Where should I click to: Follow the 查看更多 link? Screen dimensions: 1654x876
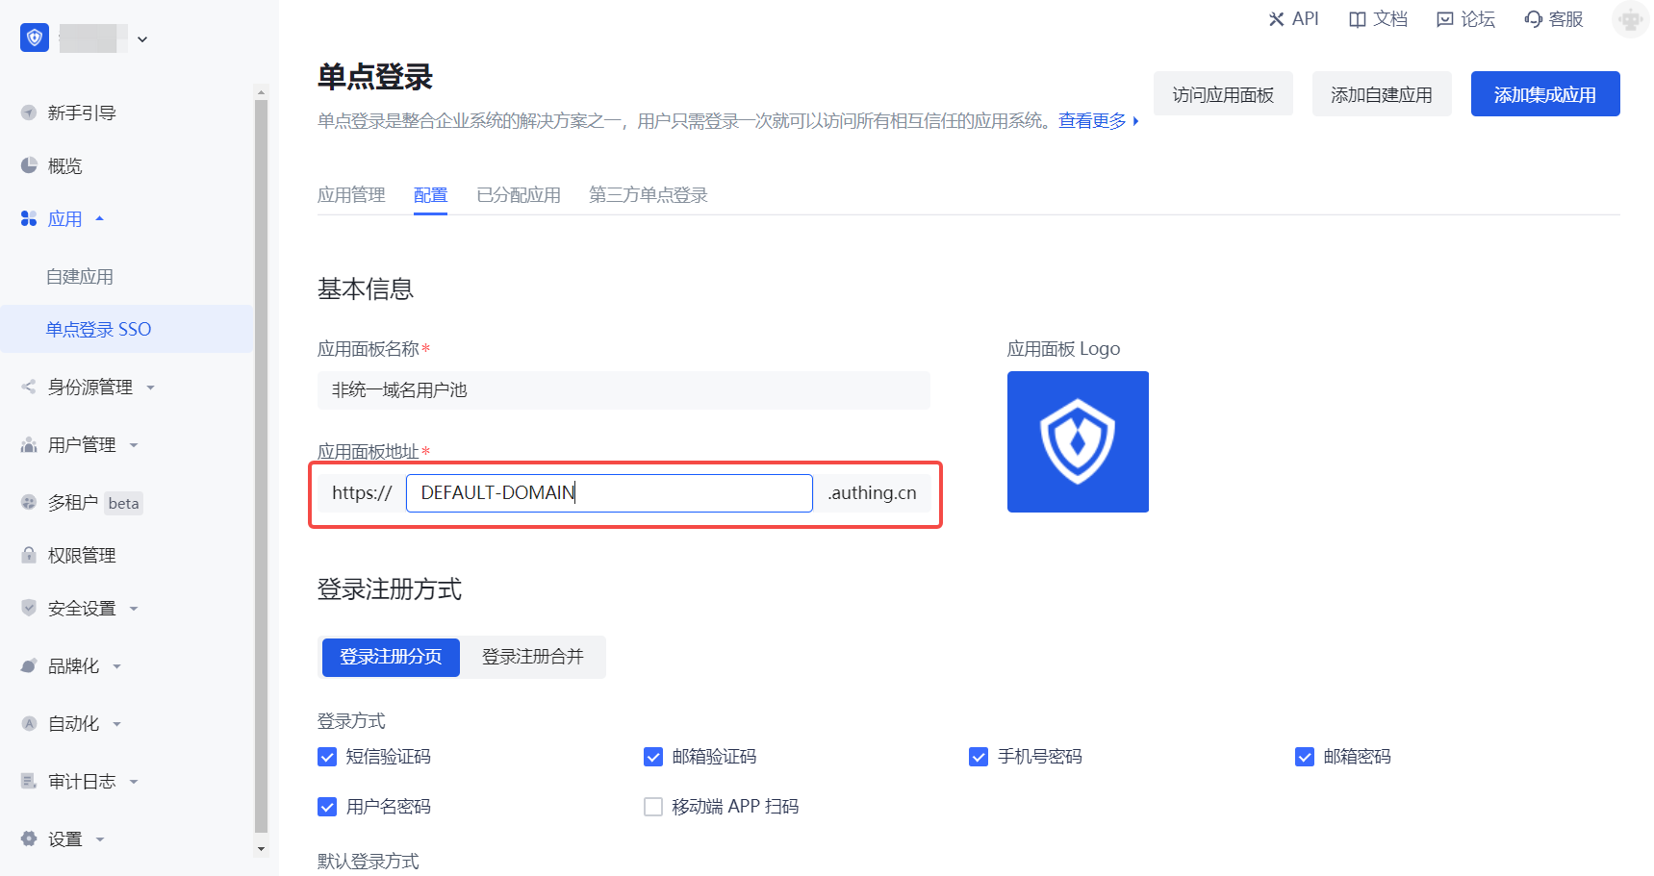coord(1092,121)
